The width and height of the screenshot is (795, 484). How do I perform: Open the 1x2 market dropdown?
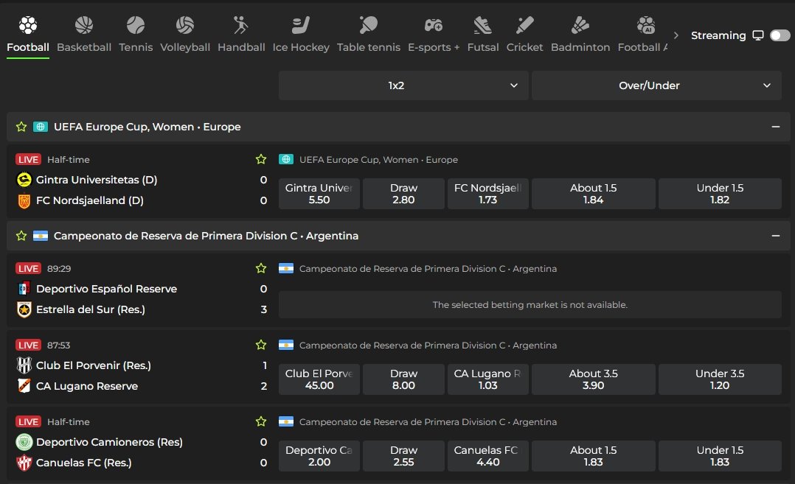point(403,85)
